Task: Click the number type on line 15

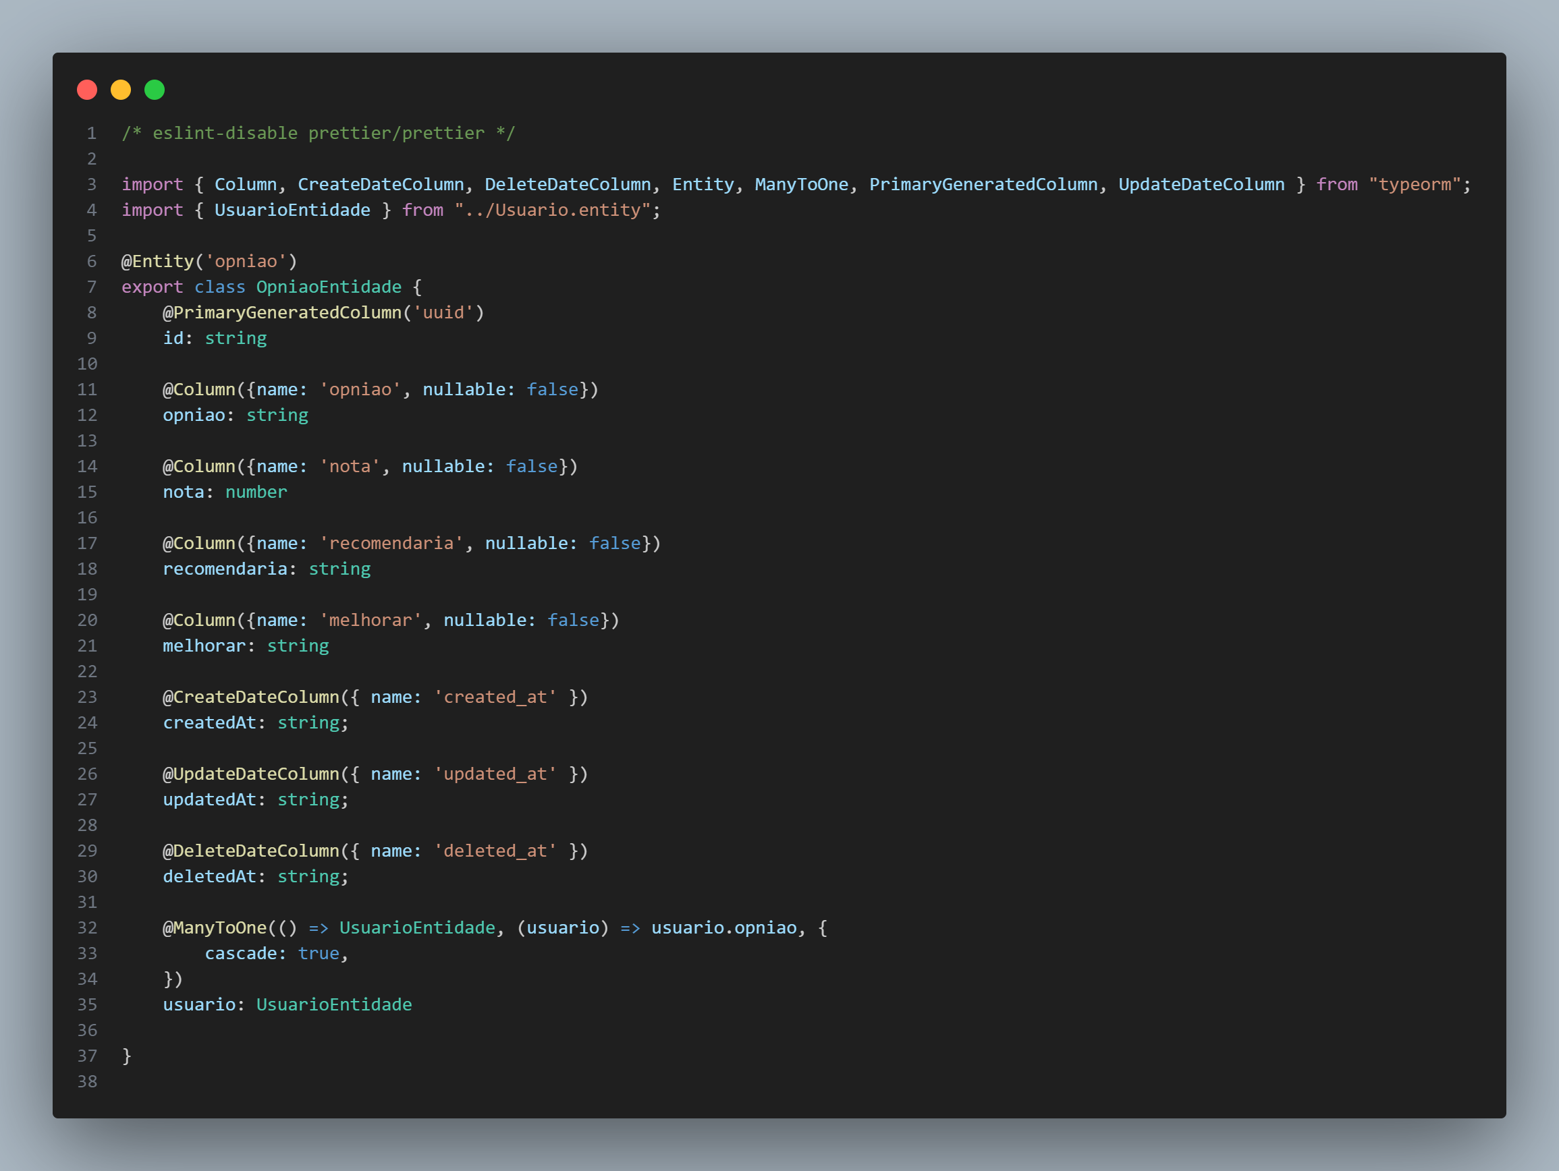Action: click(256, 492)
